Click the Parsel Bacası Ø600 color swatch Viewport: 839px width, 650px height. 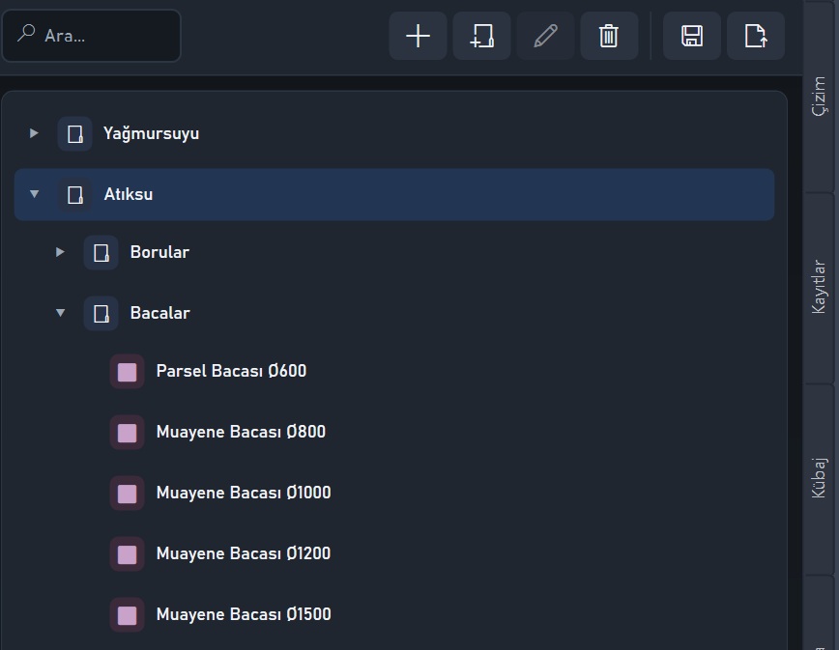(127, 372)
